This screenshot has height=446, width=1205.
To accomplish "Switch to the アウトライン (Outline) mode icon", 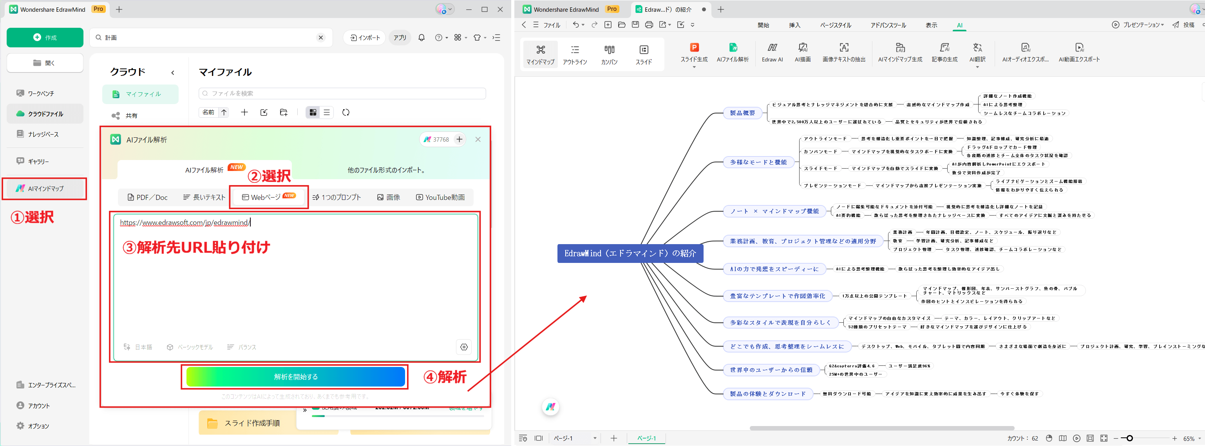I will pos(574,53).
